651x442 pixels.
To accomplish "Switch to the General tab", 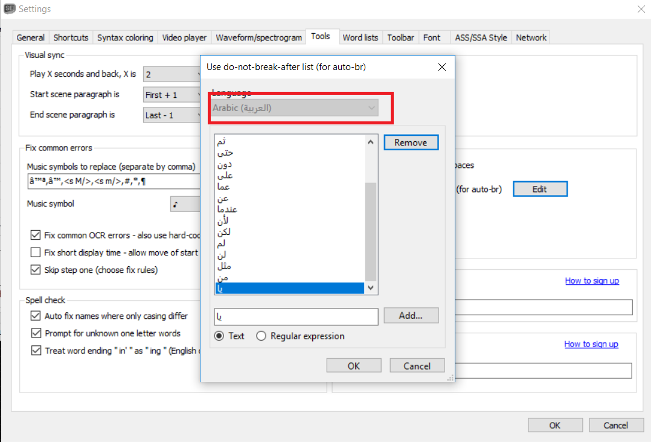I will tap(31, 37).
